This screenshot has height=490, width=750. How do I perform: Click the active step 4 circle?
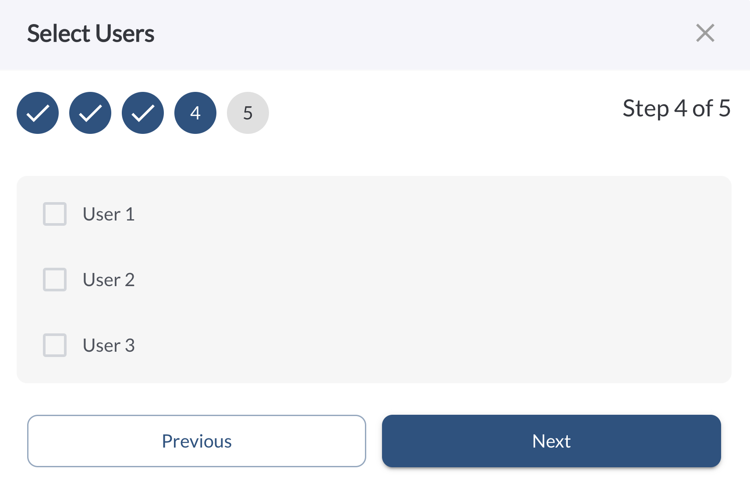[195, 113]
